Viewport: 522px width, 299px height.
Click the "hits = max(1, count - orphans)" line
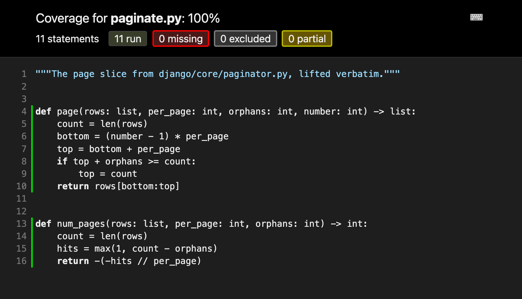[137, 248]
